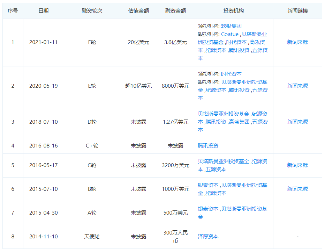
Task: Open 腾讯投资 link in the D轮 row
Action: 216,122
